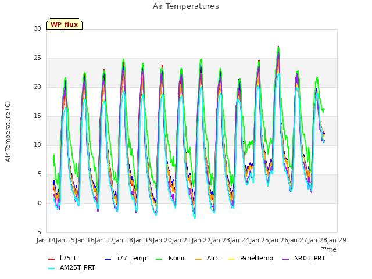Click the -5 y-axis tick label
The height and width of the screenshot is (279, 372).
(38, 232)
